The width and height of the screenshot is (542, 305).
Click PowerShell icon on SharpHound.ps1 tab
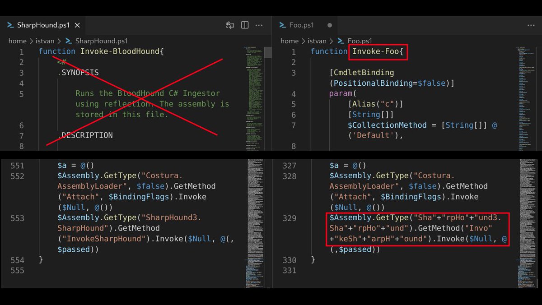point(10,25)
